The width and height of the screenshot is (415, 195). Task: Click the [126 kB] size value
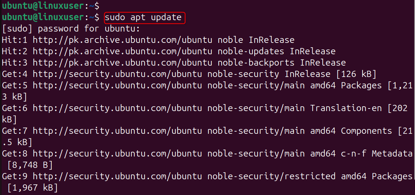tap(356, 74)
